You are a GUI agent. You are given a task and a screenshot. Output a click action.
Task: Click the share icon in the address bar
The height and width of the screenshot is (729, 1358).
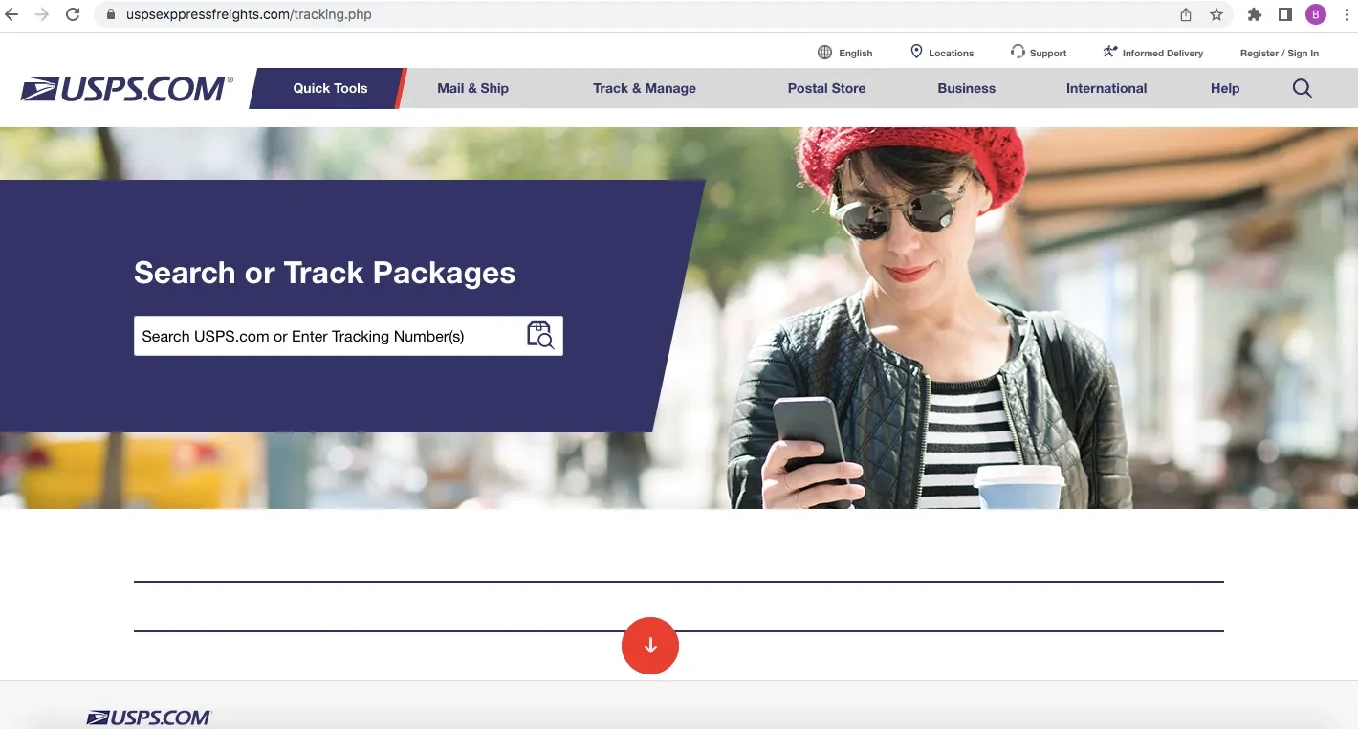pyautogui.click(x=1186, y=14)
